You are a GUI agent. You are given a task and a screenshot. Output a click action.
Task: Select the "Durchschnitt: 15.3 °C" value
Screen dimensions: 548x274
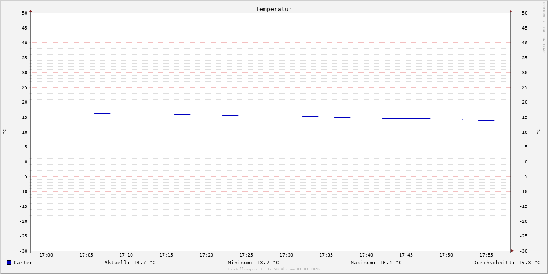pos(507,263)
